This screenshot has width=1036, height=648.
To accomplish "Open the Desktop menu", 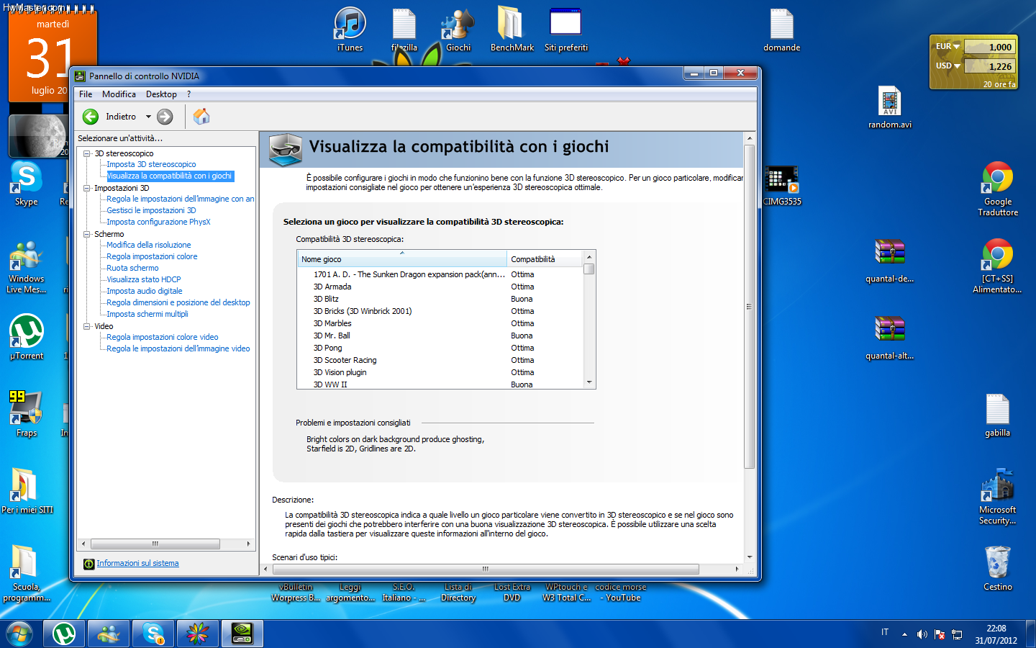I will point(161,94).
